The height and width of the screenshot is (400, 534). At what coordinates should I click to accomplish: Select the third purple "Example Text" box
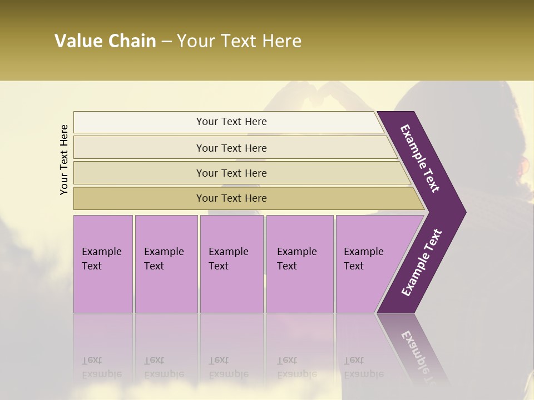coord(231,263)
